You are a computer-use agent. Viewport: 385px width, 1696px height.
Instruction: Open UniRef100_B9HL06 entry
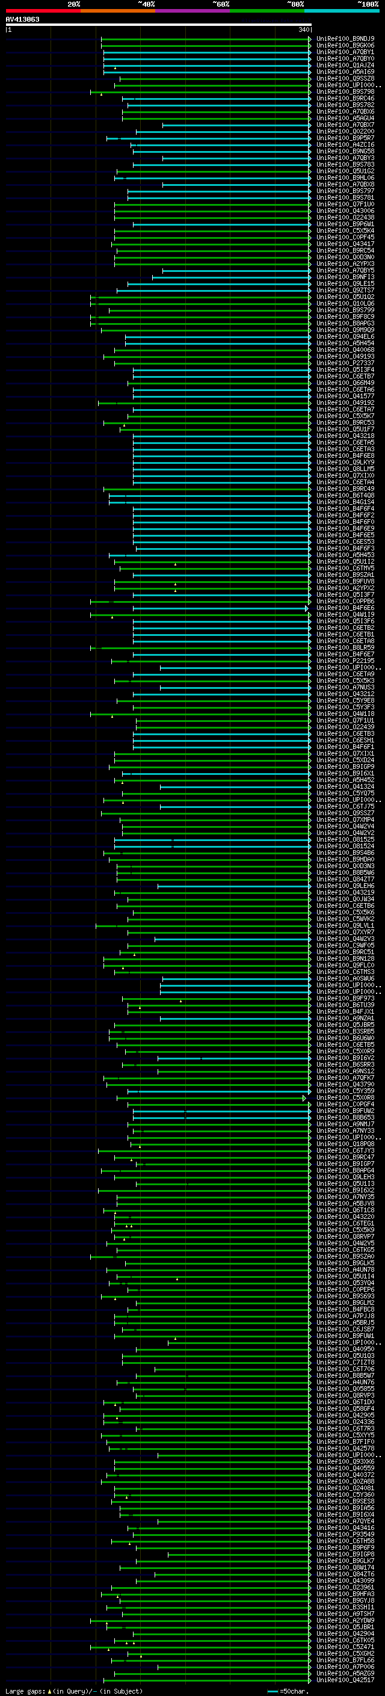click(x=345, y=177)
